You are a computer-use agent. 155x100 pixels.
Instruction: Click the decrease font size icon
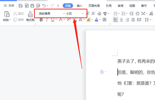click(93, 13)
